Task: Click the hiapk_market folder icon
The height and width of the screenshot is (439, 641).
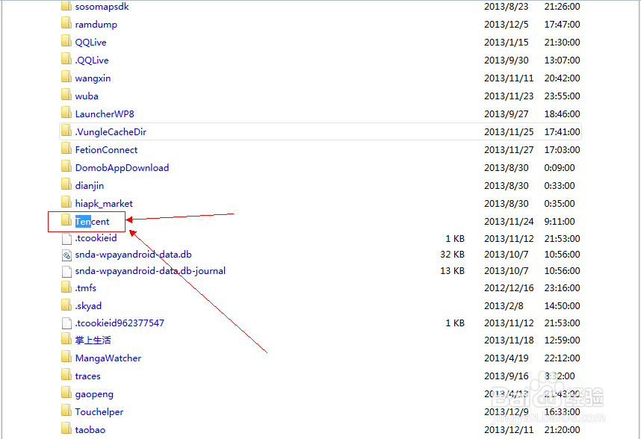Action: (66, 202)
